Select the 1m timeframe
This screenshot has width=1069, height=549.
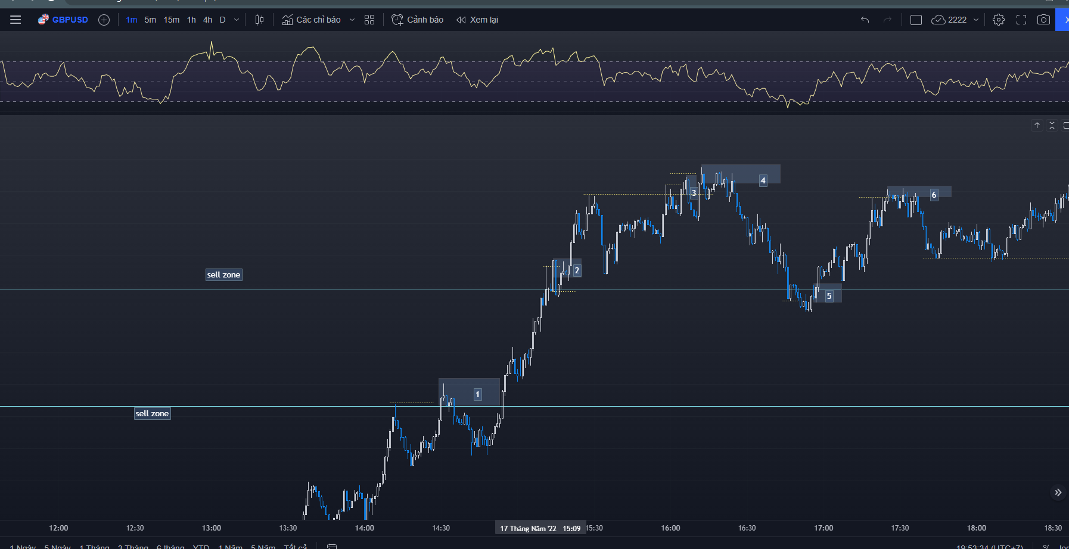point(132,20)
